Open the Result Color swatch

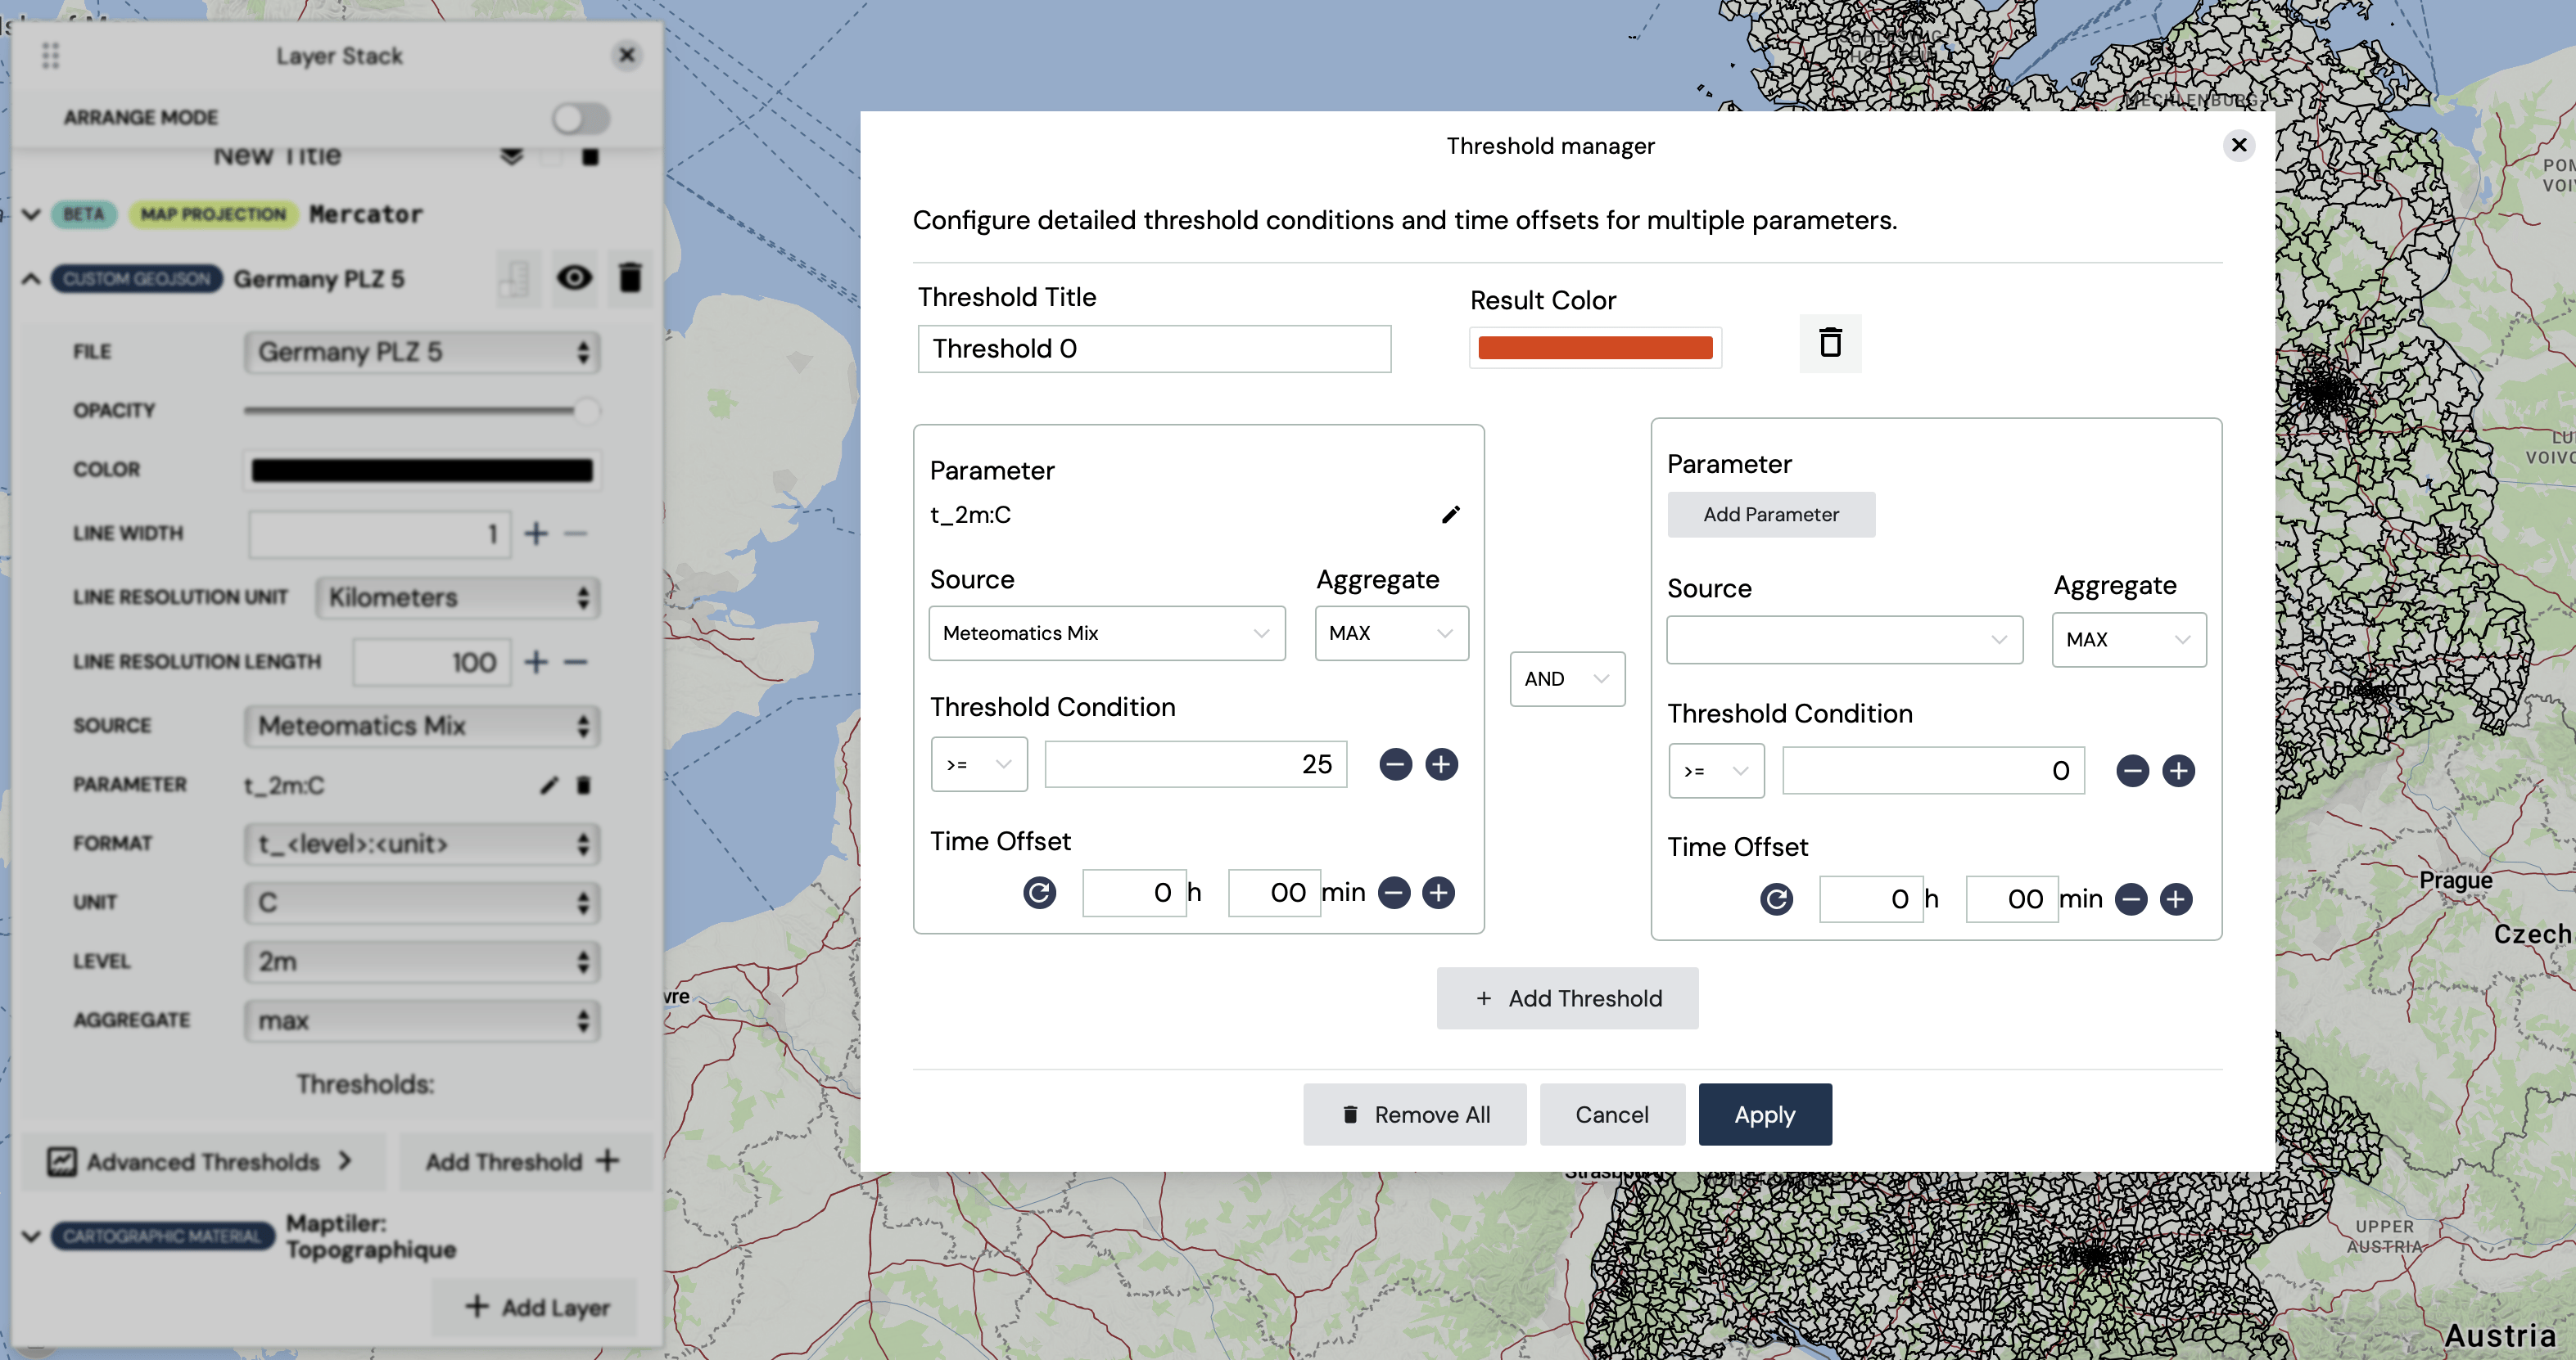point(1595,348)
